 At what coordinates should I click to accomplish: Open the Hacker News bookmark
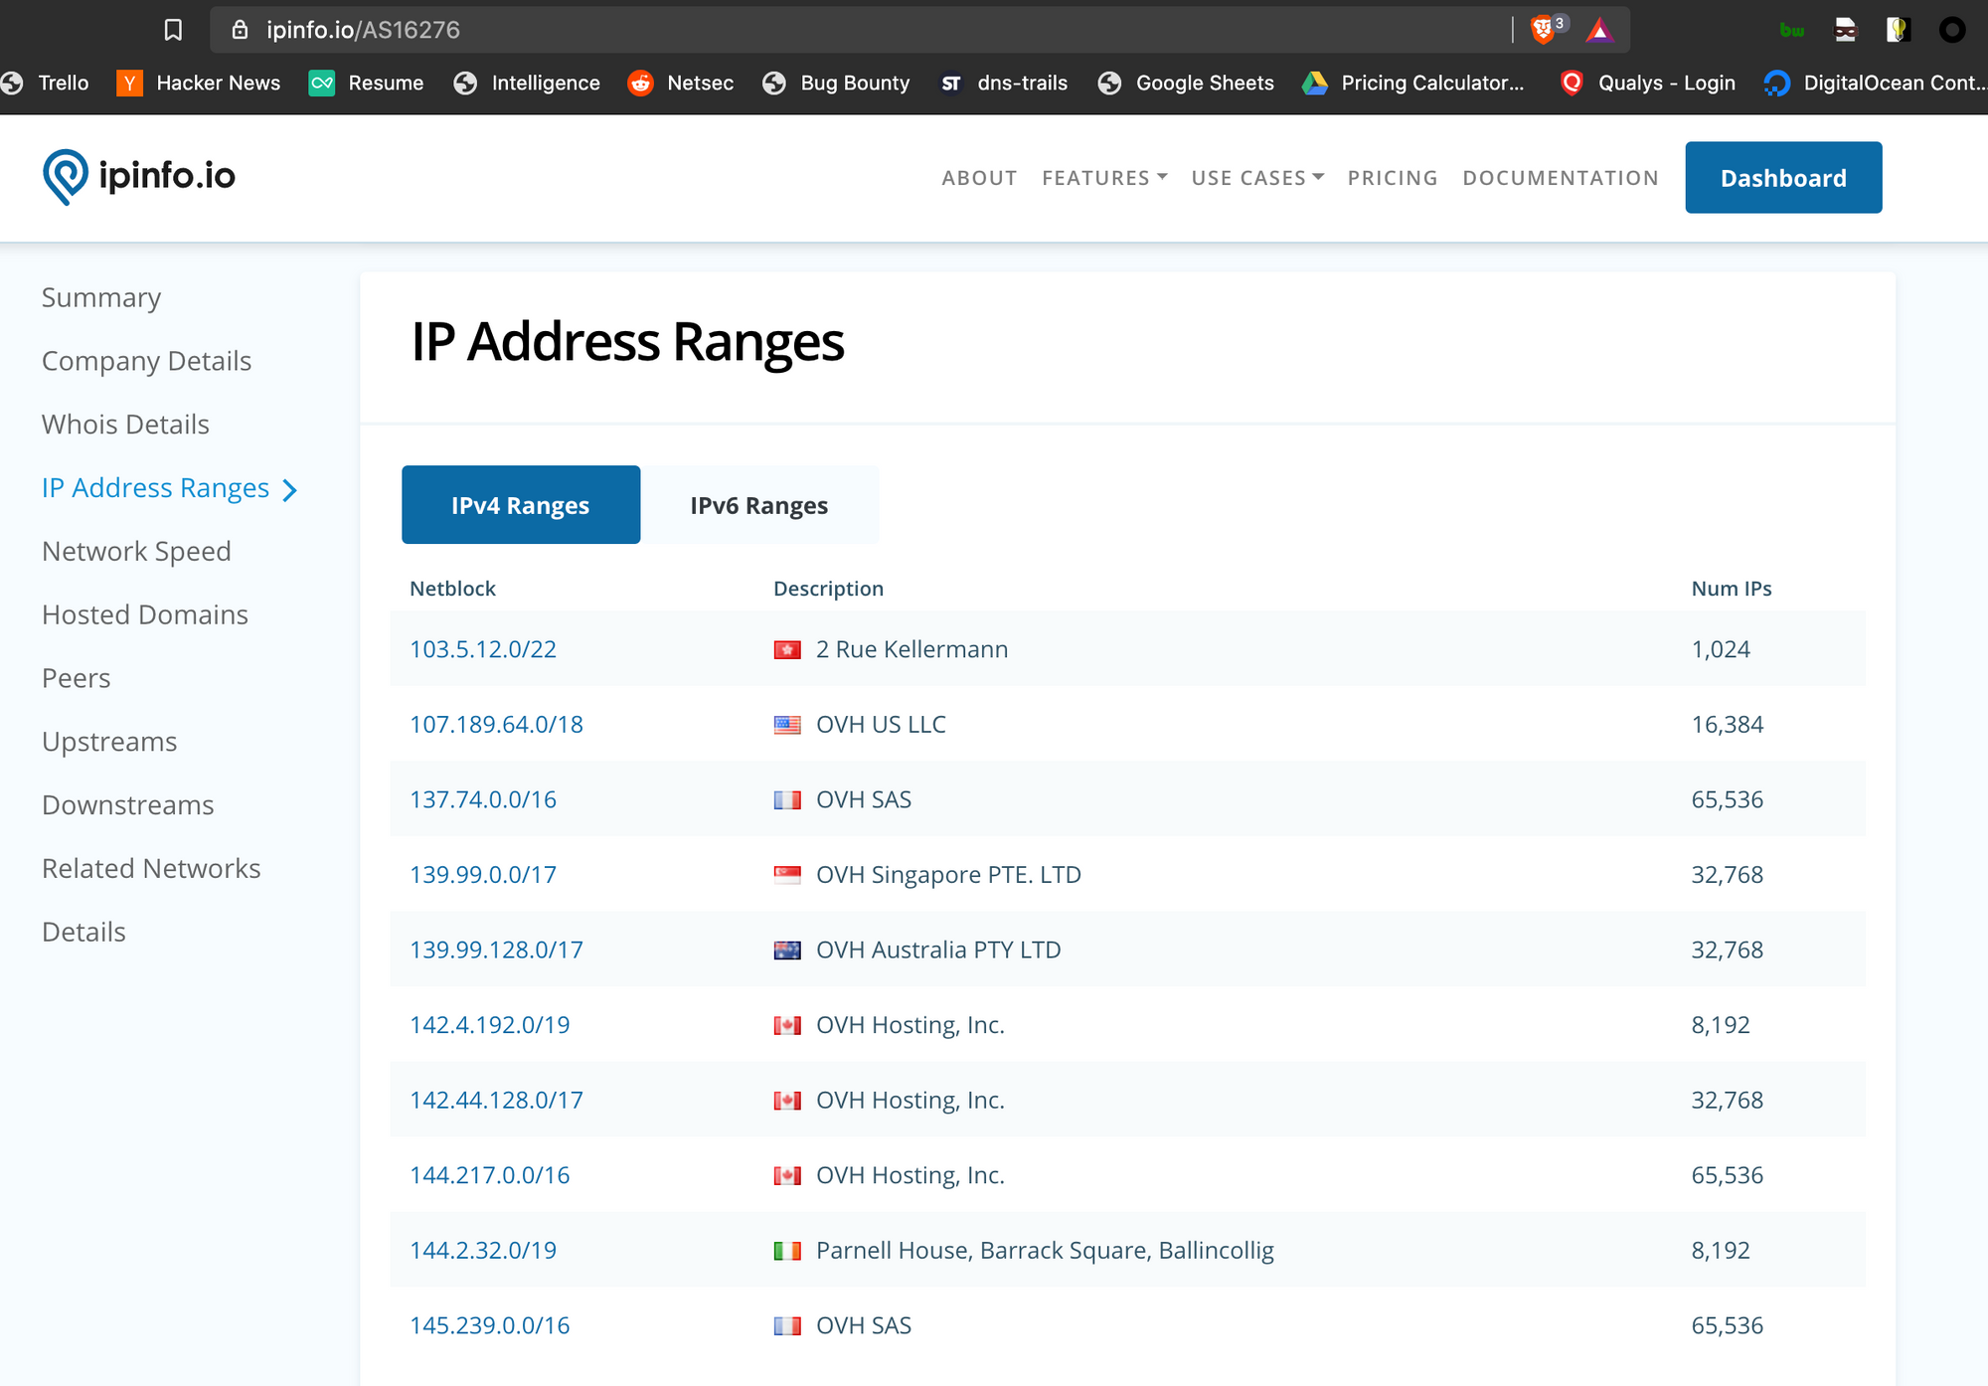point(199,83)
